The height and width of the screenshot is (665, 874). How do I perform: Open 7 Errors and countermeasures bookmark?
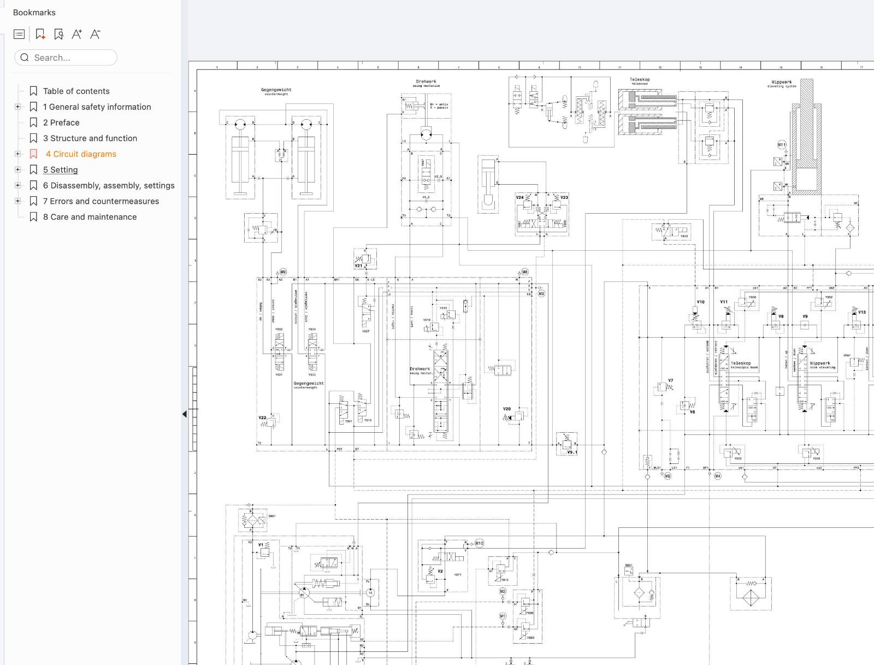[x=101, y=201]
